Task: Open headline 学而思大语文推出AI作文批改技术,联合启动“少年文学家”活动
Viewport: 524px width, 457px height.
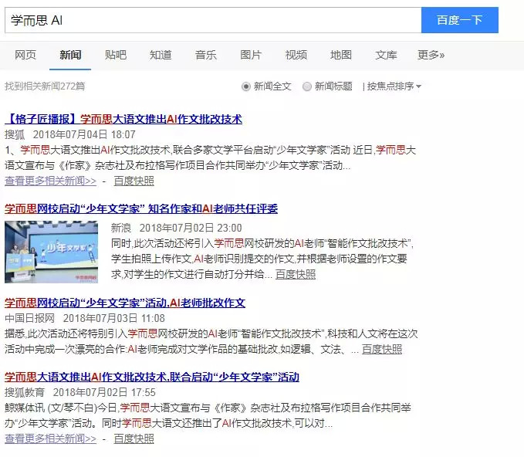Action: point(152,377)
